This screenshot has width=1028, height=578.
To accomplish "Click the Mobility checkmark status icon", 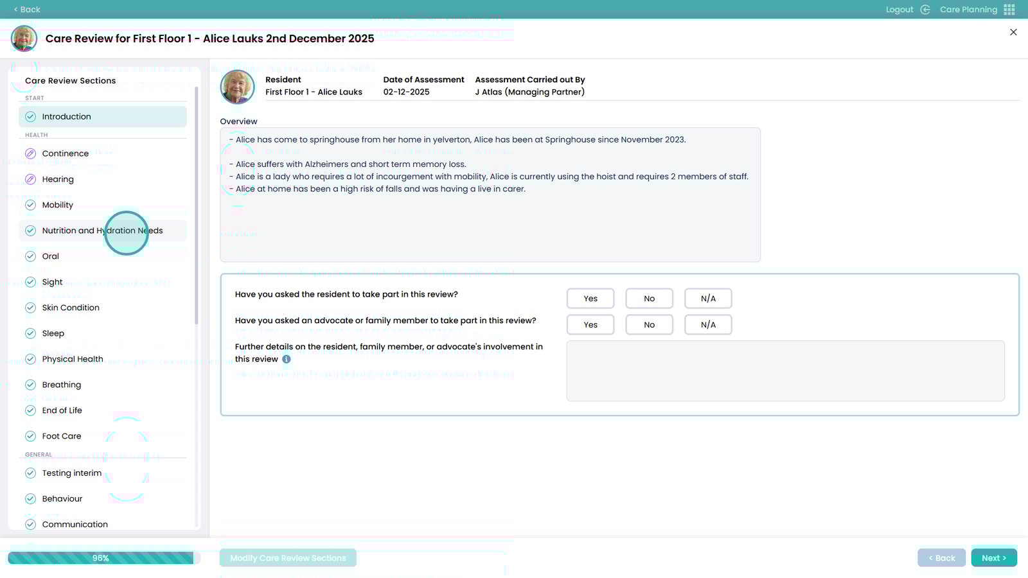I will [30, 205].
